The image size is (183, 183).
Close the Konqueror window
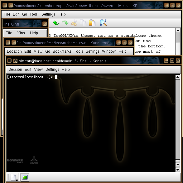click(x=130, y=42)
